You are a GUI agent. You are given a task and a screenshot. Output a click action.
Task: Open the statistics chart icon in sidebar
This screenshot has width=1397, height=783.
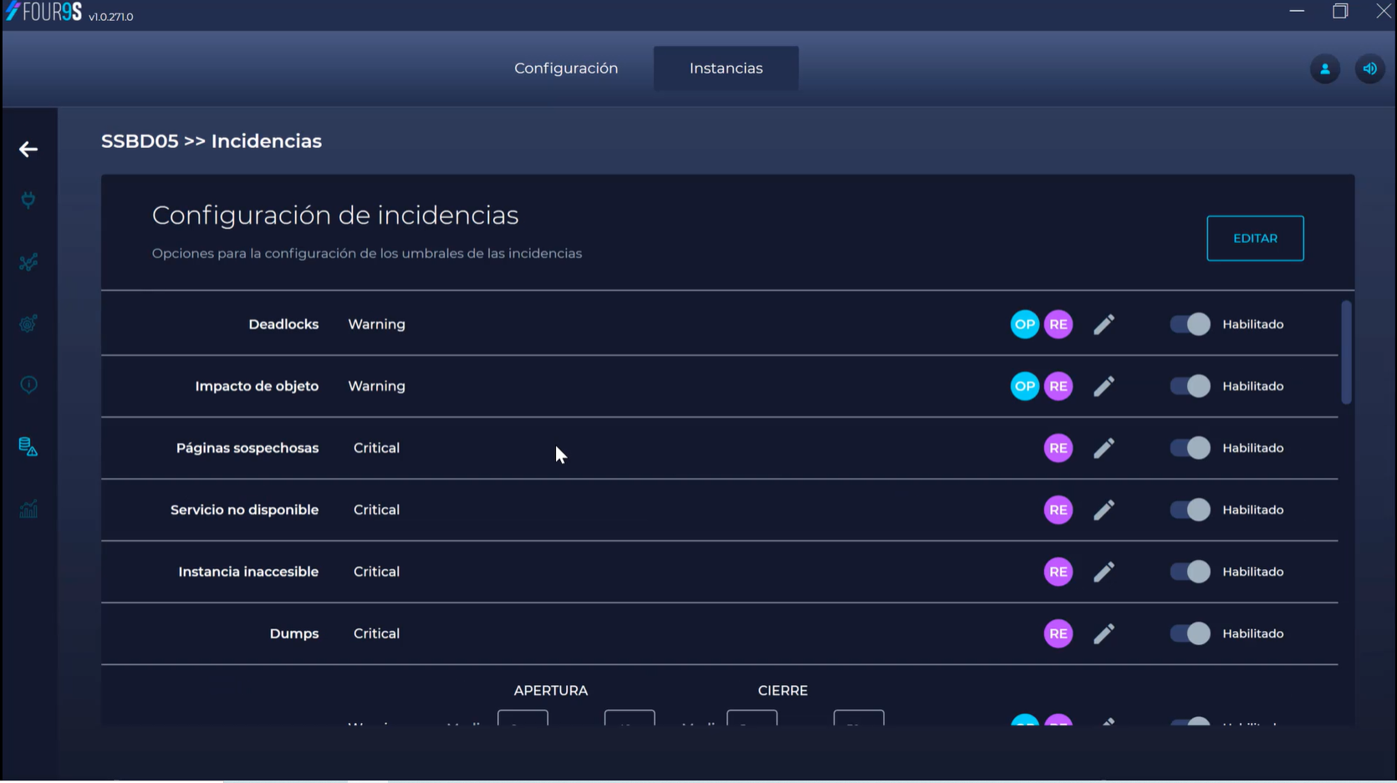28,509
